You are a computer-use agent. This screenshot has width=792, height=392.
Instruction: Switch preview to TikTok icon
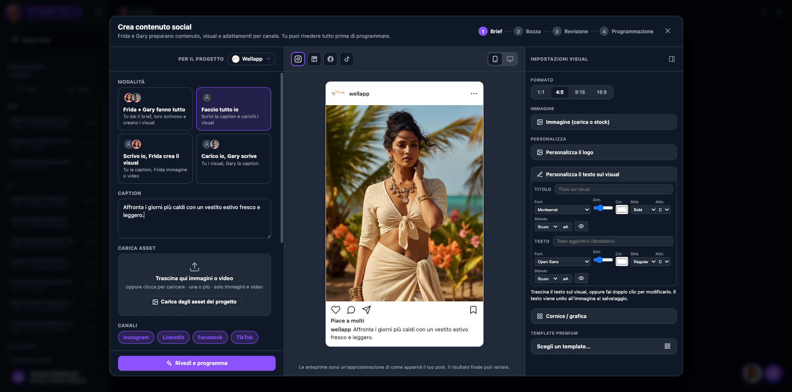point(347,59)
